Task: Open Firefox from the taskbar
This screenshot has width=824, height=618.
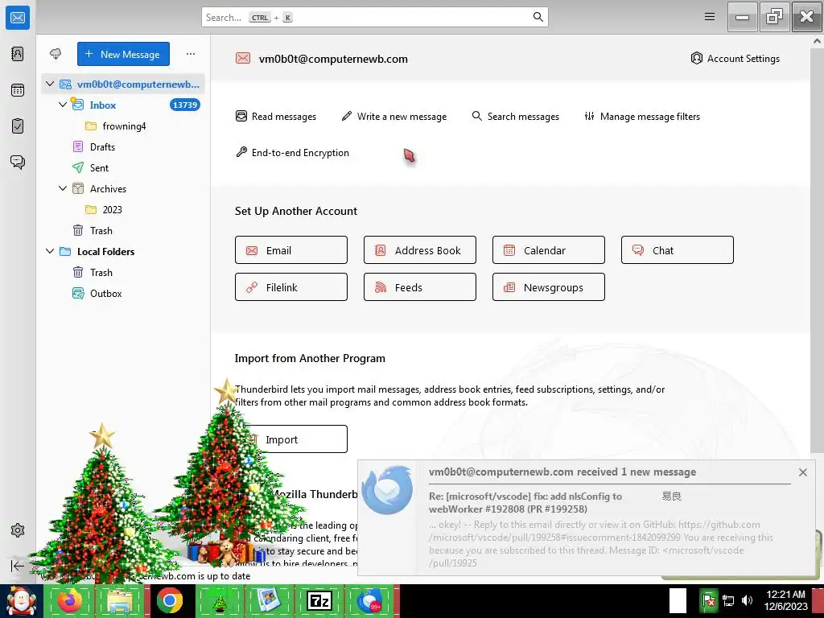Action: (x=69, y=600)
